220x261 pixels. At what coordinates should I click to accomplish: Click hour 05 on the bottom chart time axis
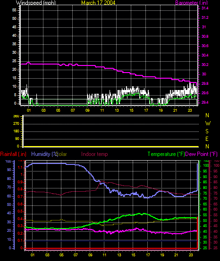61,255
